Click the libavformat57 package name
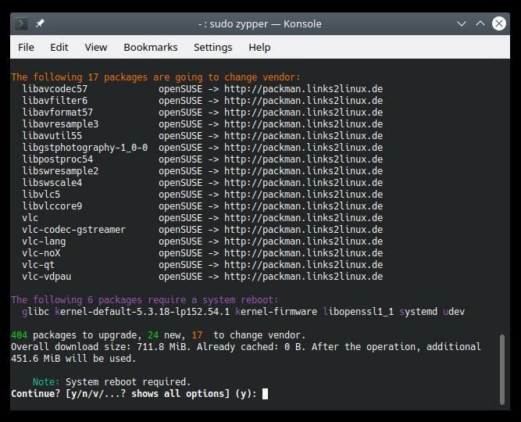The height and width of the screenshot is (422, 521). (58, 112)
